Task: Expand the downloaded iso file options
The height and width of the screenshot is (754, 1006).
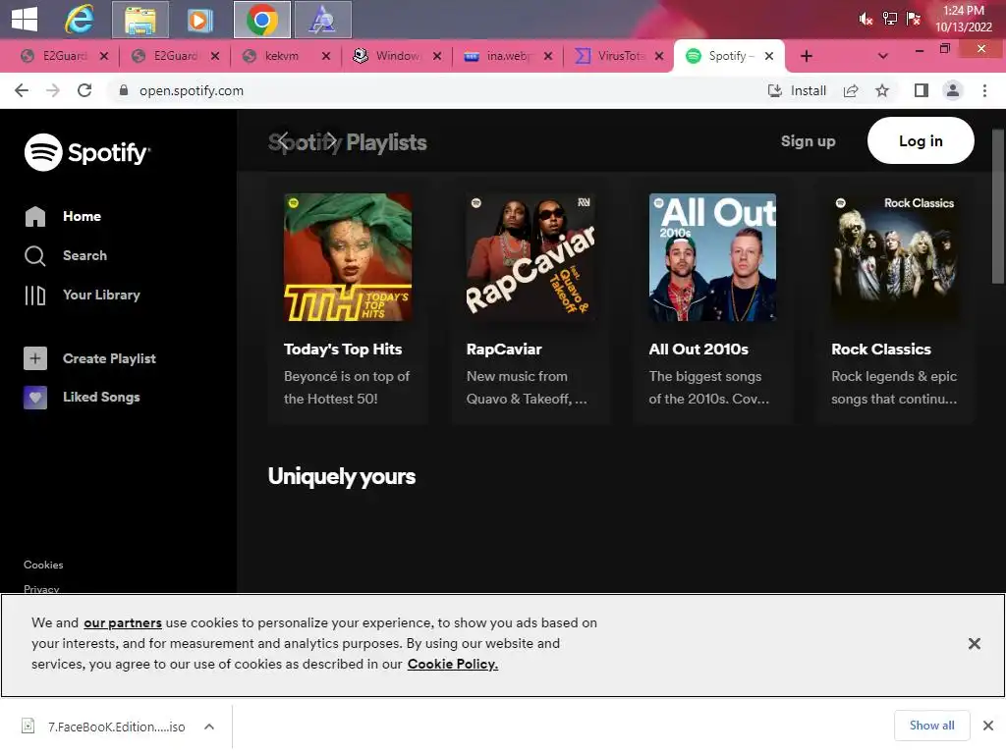Action: click(x=209, y=727)
